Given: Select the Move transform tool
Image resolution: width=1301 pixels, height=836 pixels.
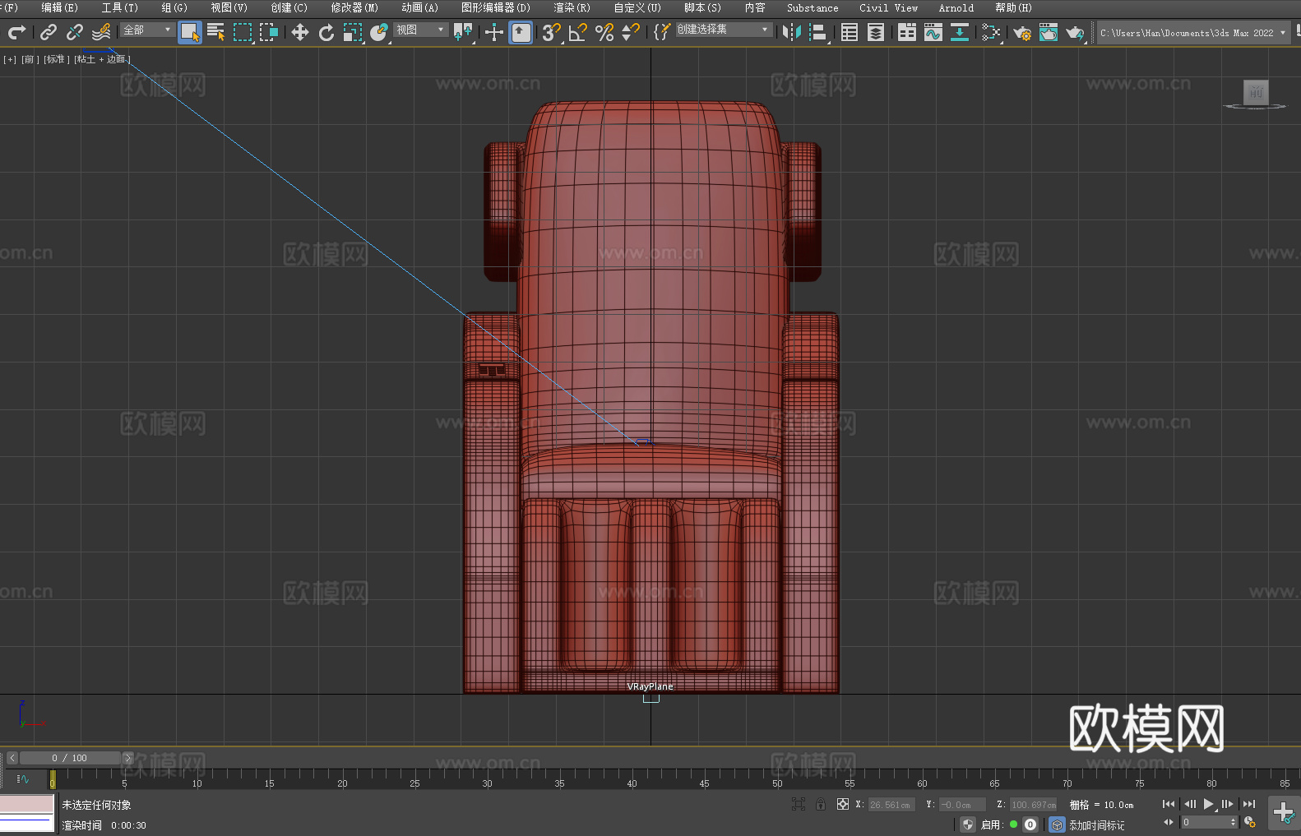Looking at the screenshot, I should 300,32.
